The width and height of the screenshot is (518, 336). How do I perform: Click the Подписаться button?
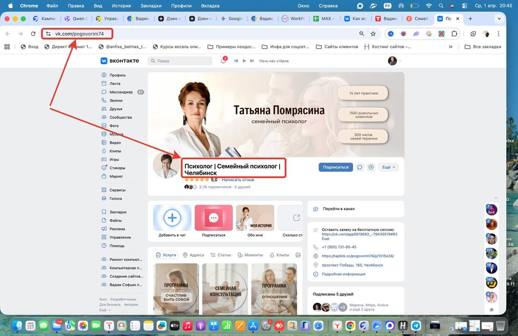coord(335,167)
